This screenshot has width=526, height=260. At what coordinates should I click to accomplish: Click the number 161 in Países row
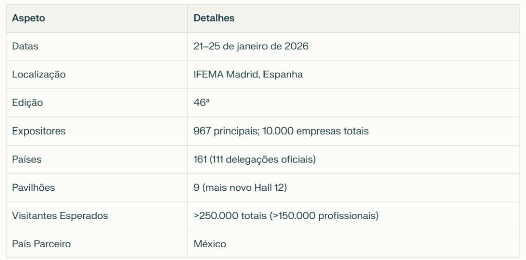pos(200,159)
